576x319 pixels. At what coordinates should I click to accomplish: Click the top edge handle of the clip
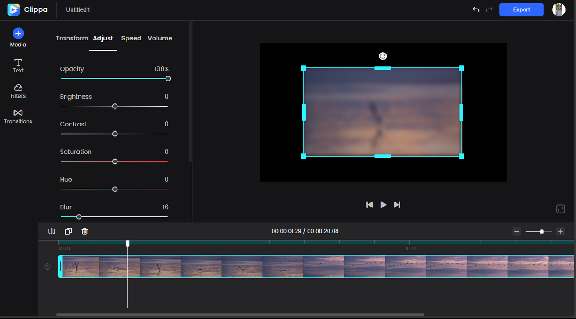coord(382,68)
